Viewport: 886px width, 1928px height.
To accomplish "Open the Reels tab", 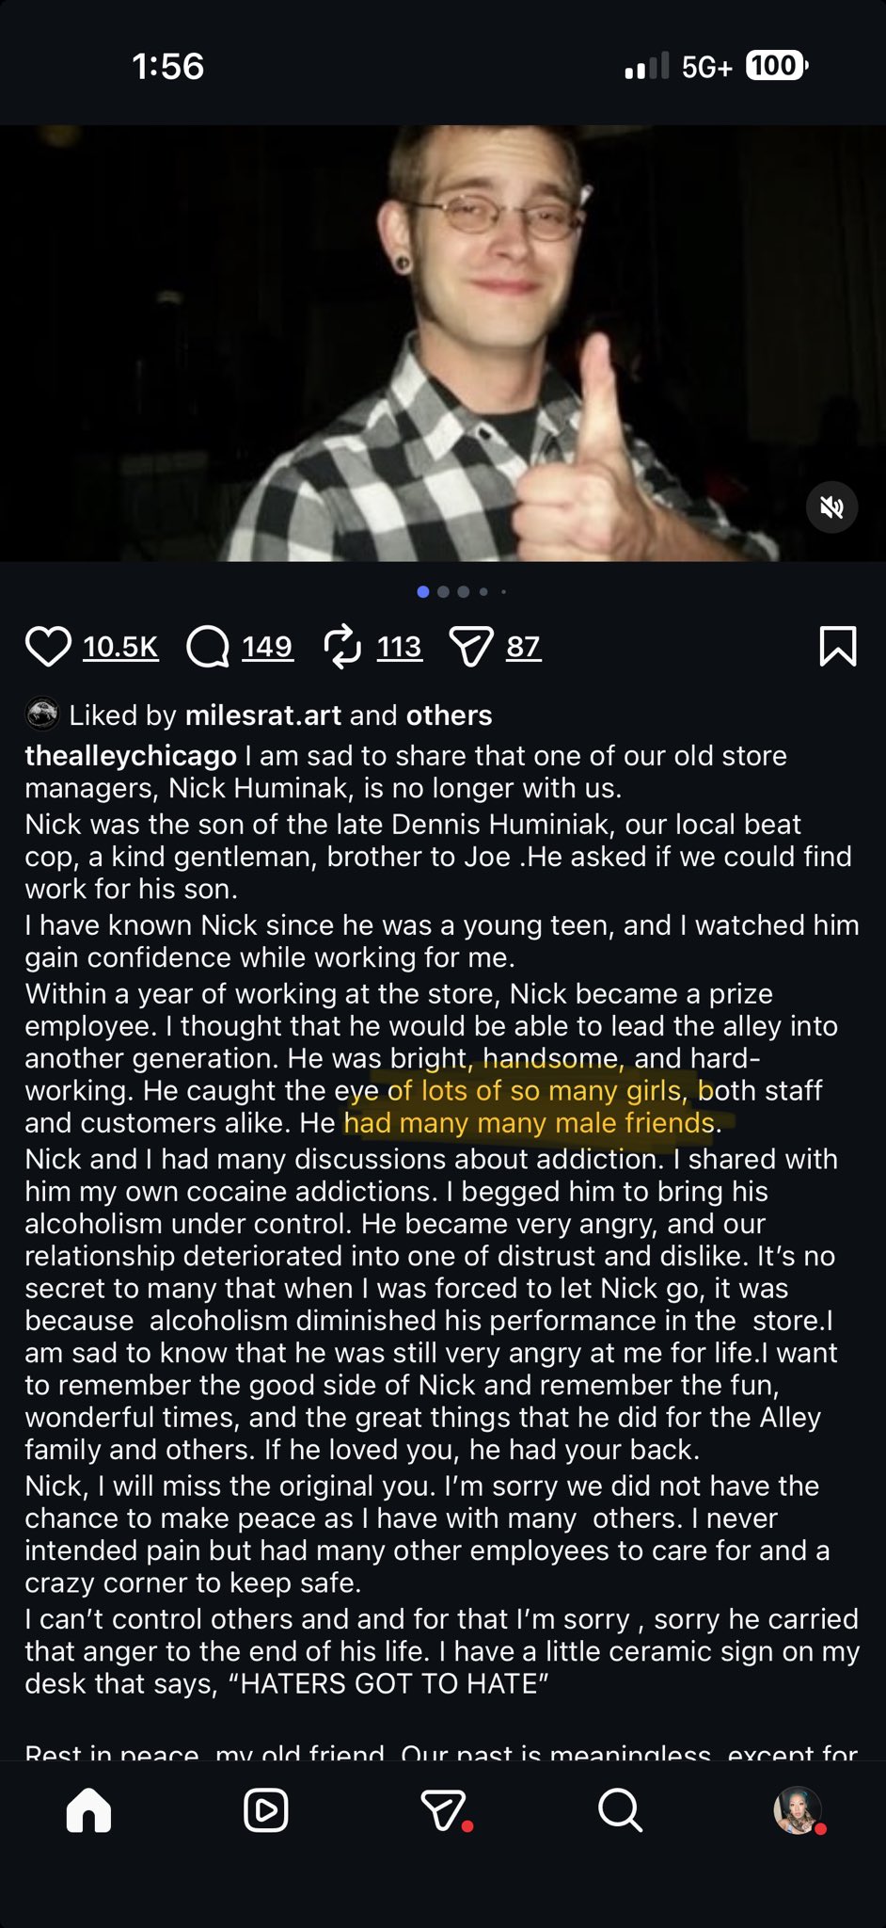I will [265, 1809].
